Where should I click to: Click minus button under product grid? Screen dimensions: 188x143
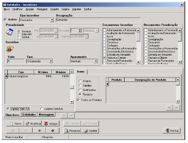click(177, 108)
